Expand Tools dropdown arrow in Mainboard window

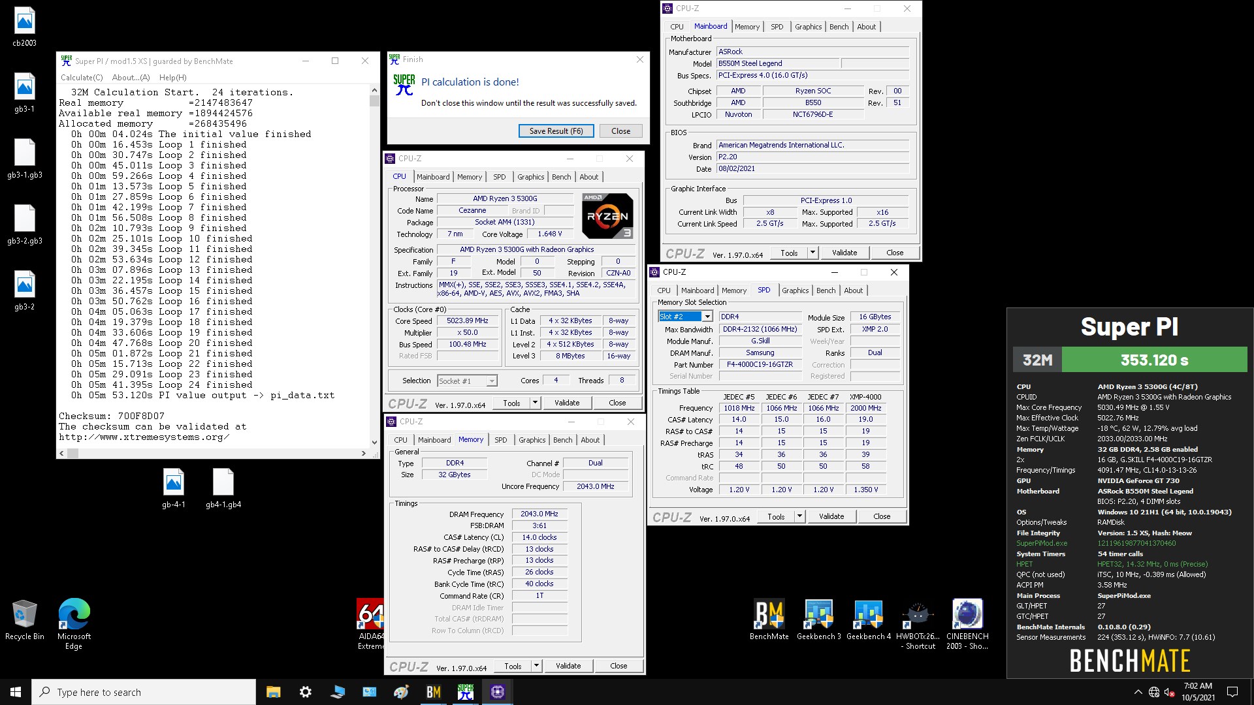coord(812,253)
